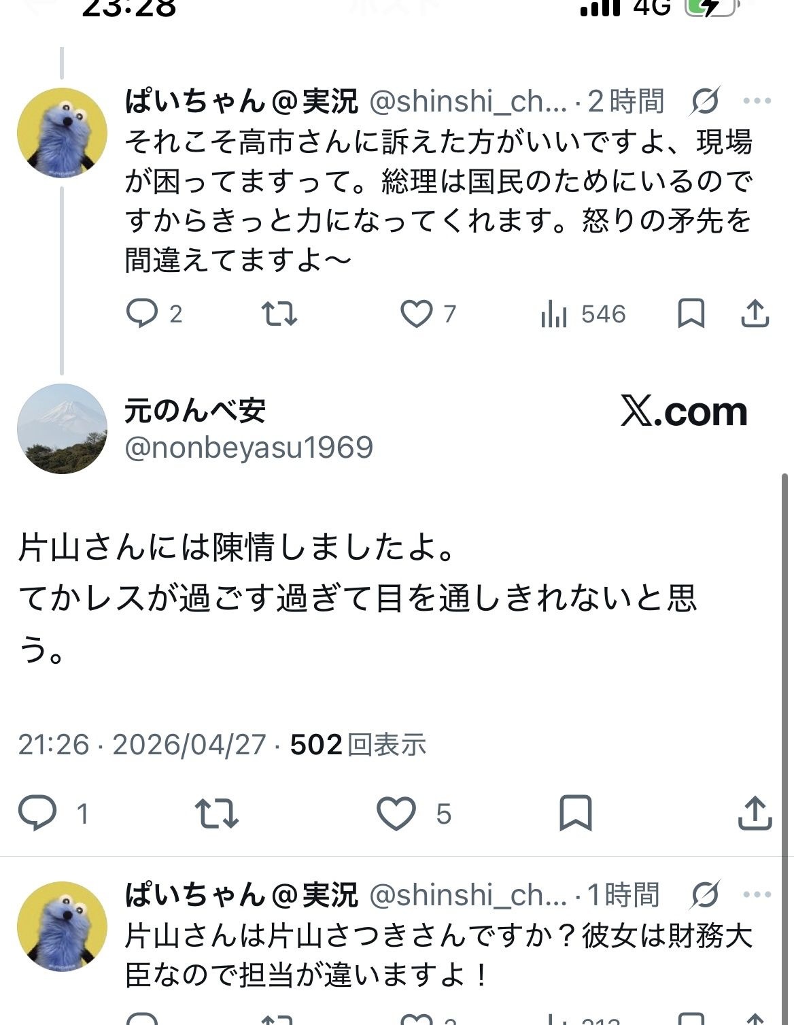Image resolution: width=794 pixels, height=1025 pixels.
Task: Like the tweet with 7 likes
Action: click(416, 314)
